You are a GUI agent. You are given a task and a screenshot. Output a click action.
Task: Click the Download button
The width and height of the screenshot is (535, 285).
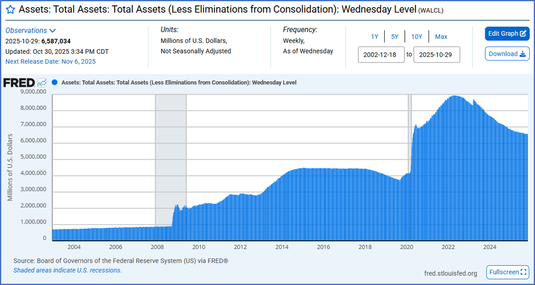click(507, 54)
